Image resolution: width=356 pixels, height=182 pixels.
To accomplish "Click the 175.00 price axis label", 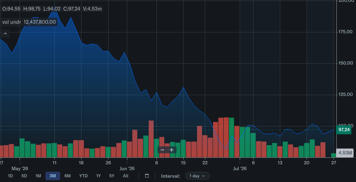I will click(345, 32).
